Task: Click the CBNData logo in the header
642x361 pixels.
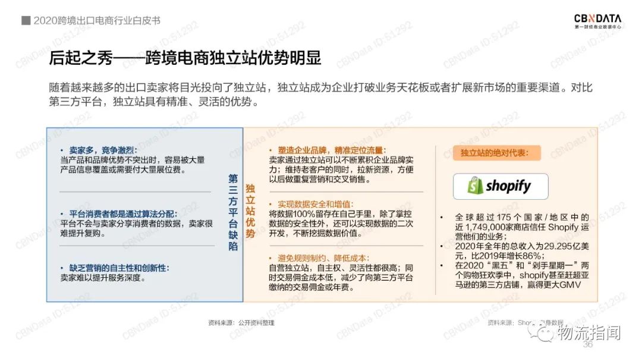Action: pos(597,21)
